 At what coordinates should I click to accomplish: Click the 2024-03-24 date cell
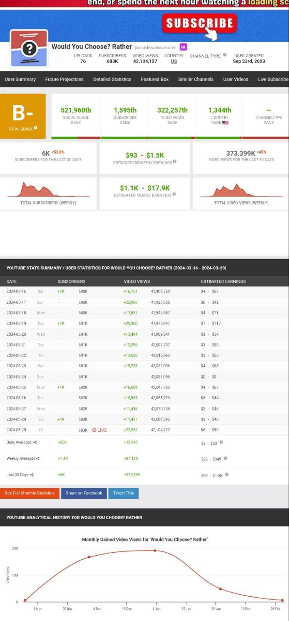tap(16, 377)
